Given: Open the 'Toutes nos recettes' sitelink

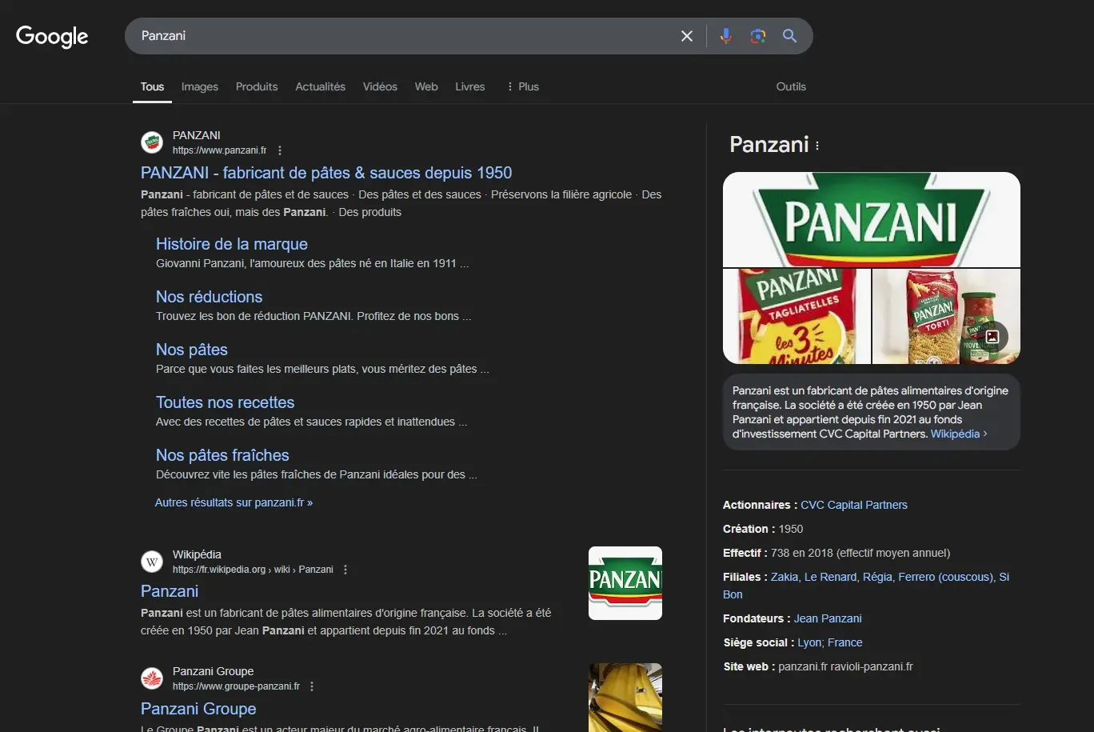Looking at the screenshot, I should (226, 402).
